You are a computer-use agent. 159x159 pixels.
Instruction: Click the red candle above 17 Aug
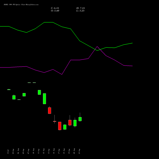pyautogui.click(x=60, y=126)
